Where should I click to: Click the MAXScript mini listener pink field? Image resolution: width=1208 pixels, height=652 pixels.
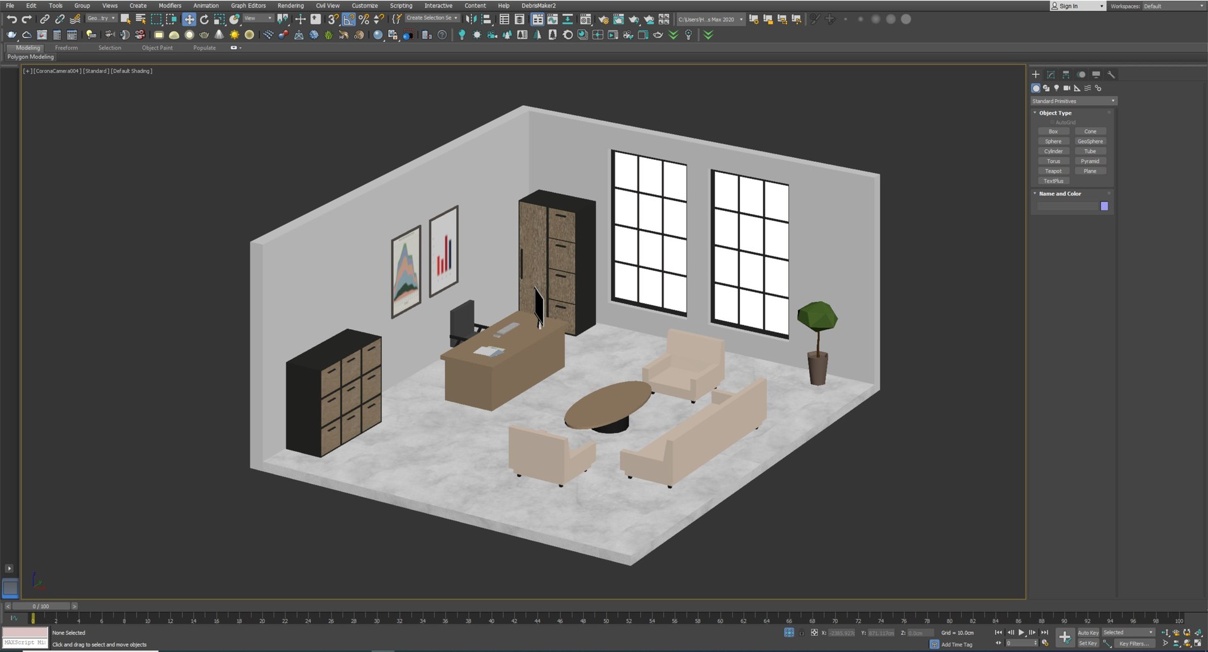coord(25,632)
